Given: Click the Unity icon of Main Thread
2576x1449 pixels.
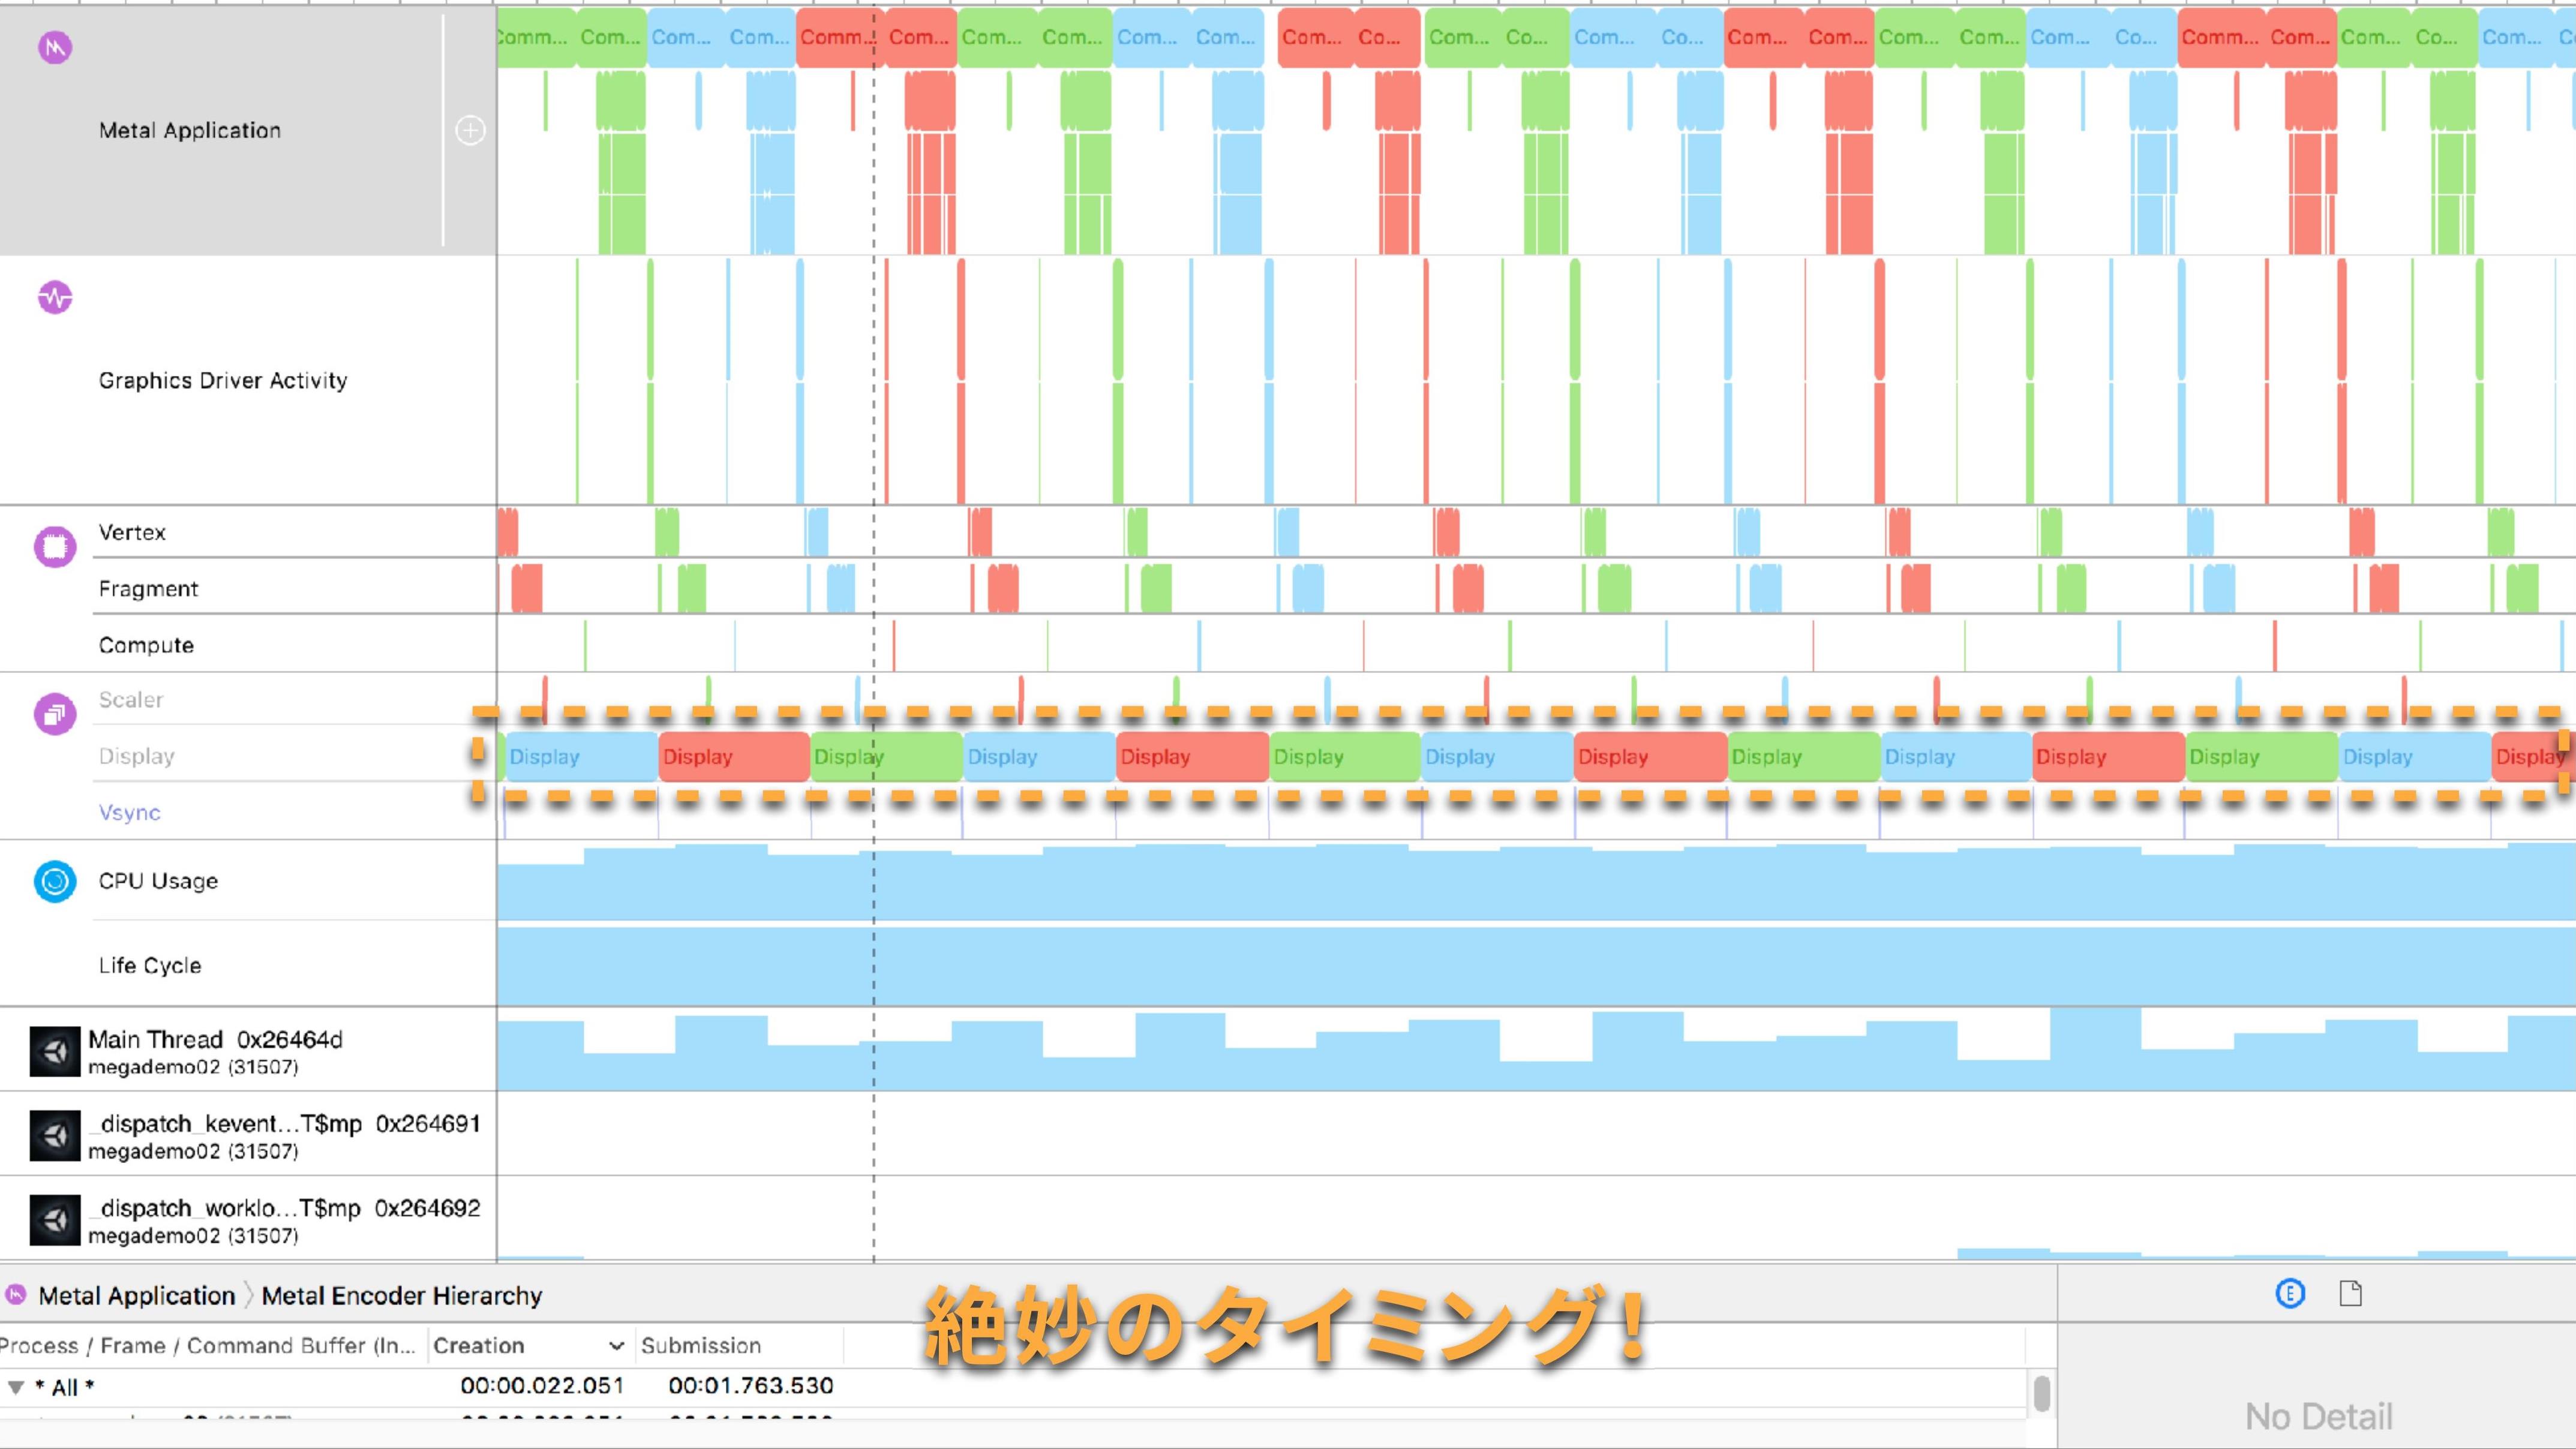Looking at the screenshot, I should tap(55, 1051).
